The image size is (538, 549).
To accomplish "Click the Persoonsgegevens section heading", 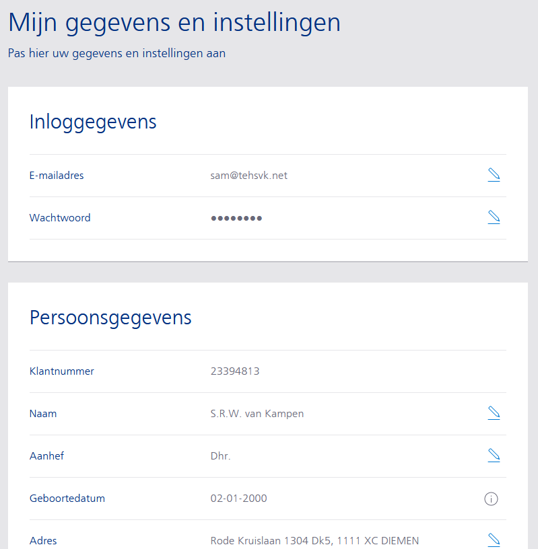I will click(x=110, y=318).
